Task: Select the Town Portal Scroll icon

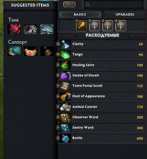Action: click(65, 86)
